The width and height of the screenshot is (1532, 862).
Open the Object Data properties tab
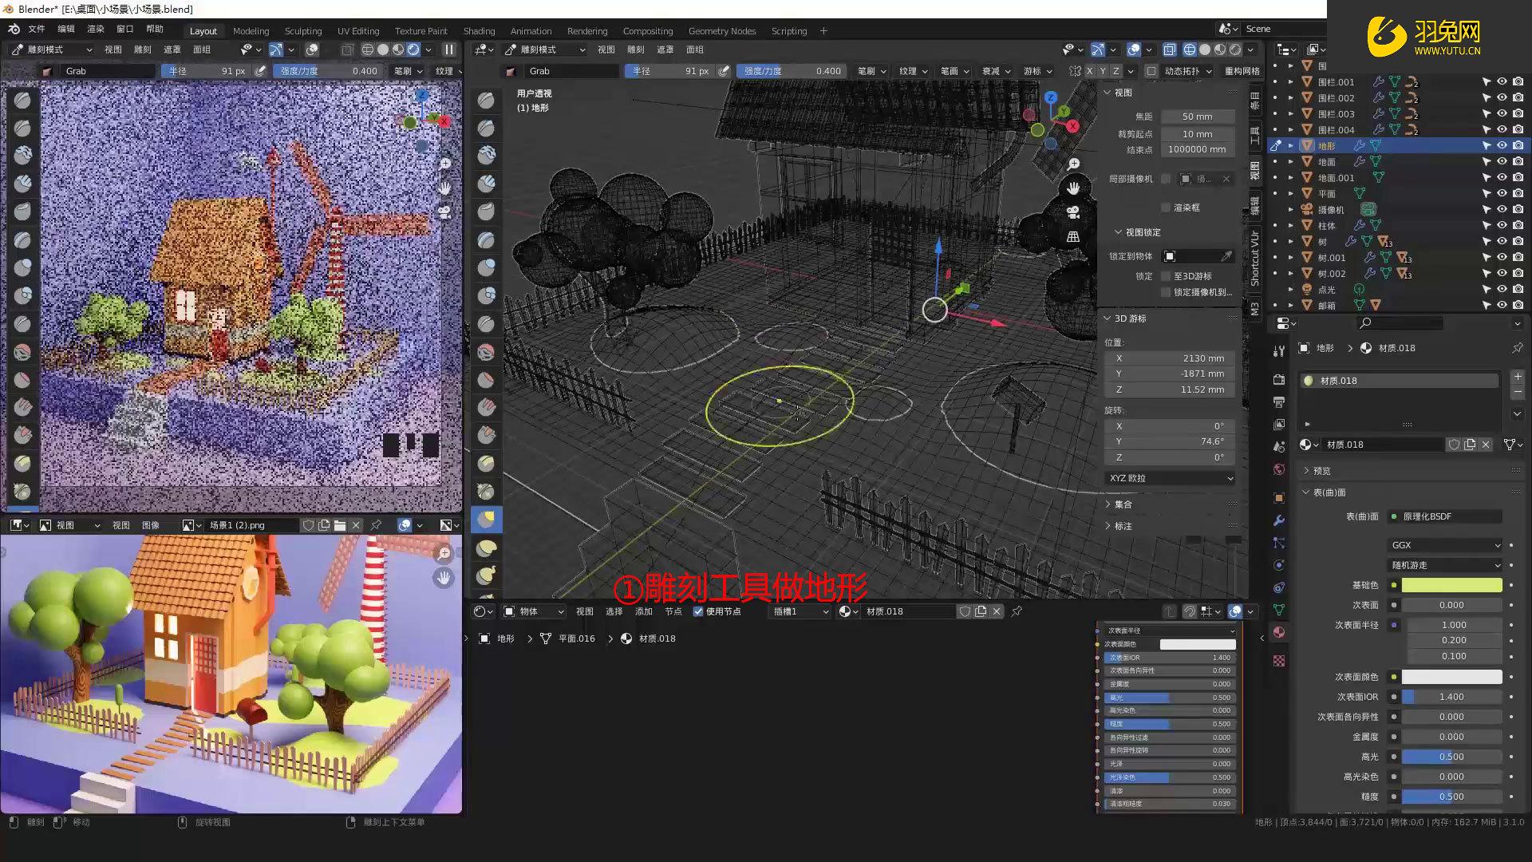(x=1279, y=610)
